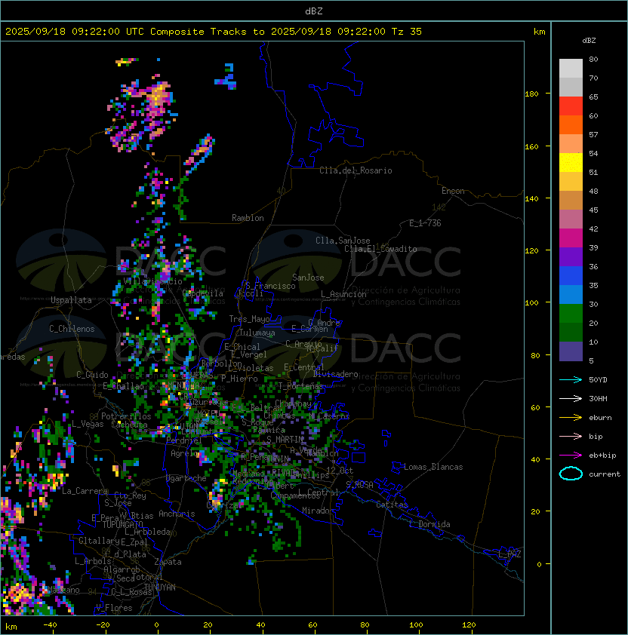Click the Composite Tracks timestamp header text
Screen dimensions: 628x635
pyautogui.click(x=214, y=31)
